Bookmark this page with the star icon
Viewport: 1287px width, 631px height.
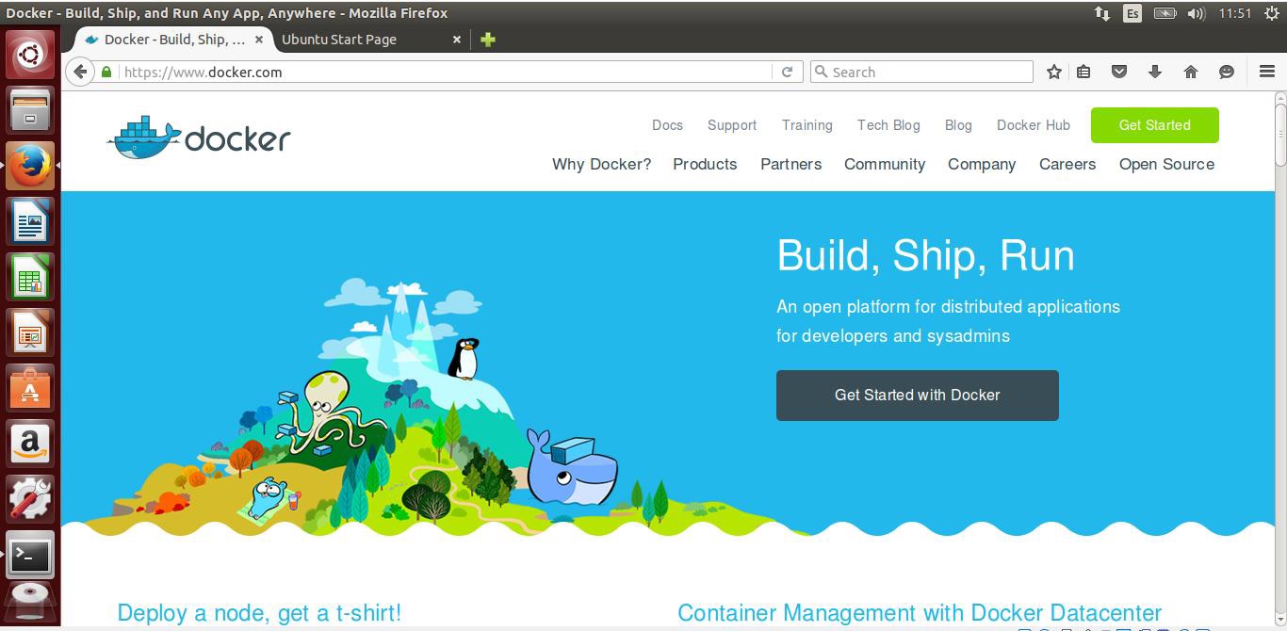click(x=1054, y=72)
